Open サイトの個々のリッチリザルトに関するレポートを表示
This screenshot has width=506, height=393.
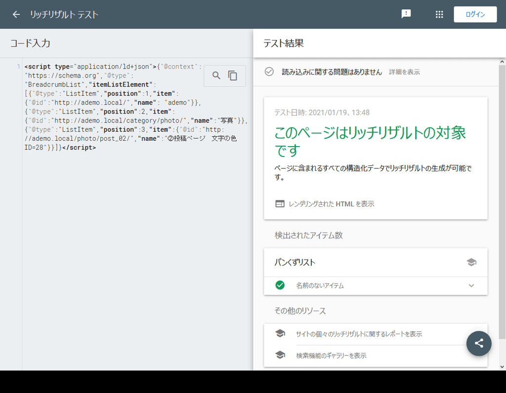tap(359, 334)
